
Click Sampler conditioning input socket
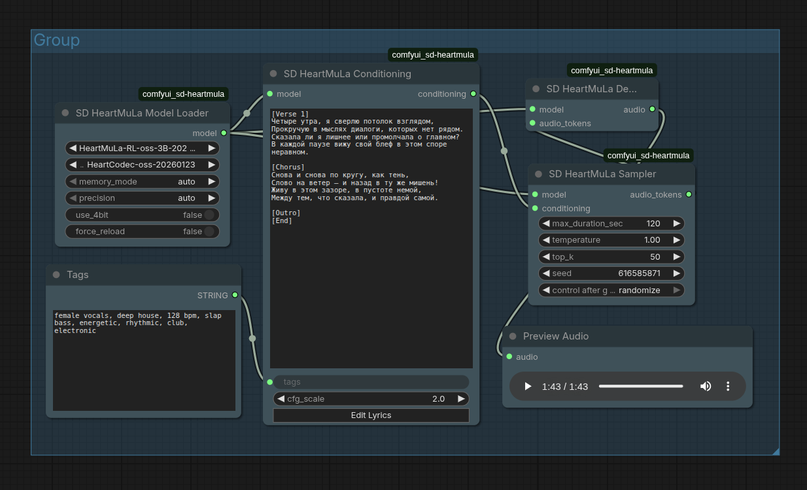[536, 208]
